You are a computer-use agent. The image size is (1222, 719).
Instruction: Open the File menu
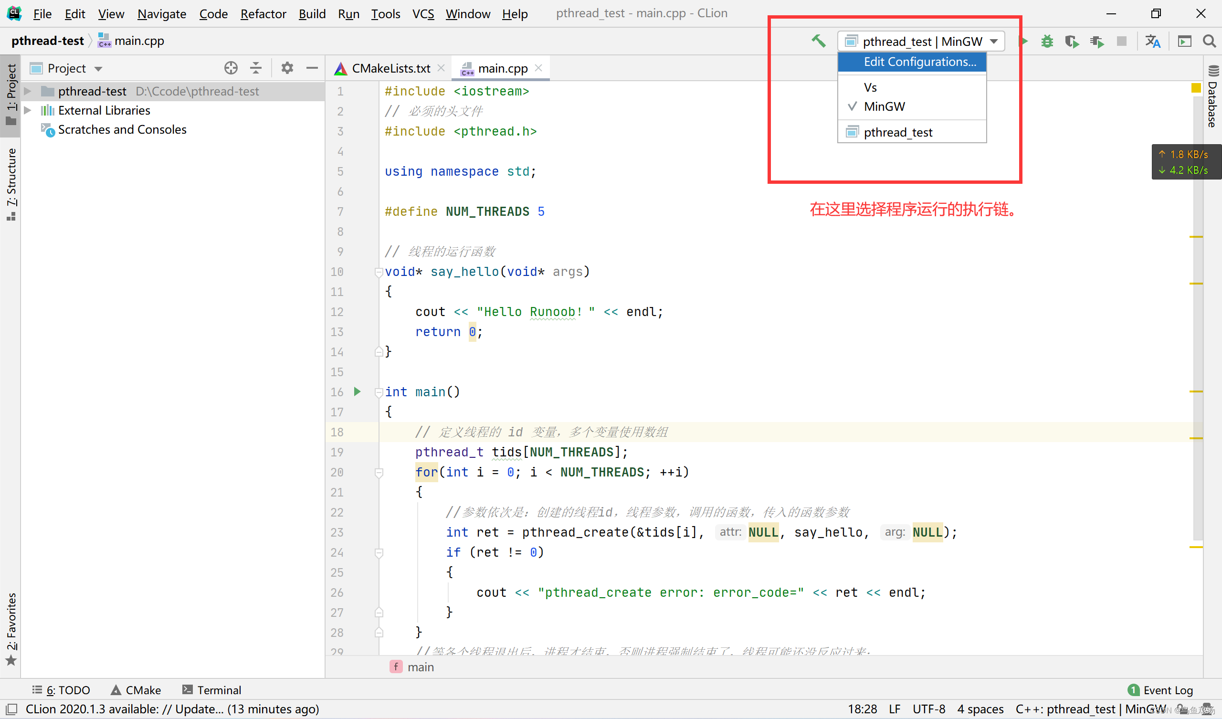[x=42, y=13]
